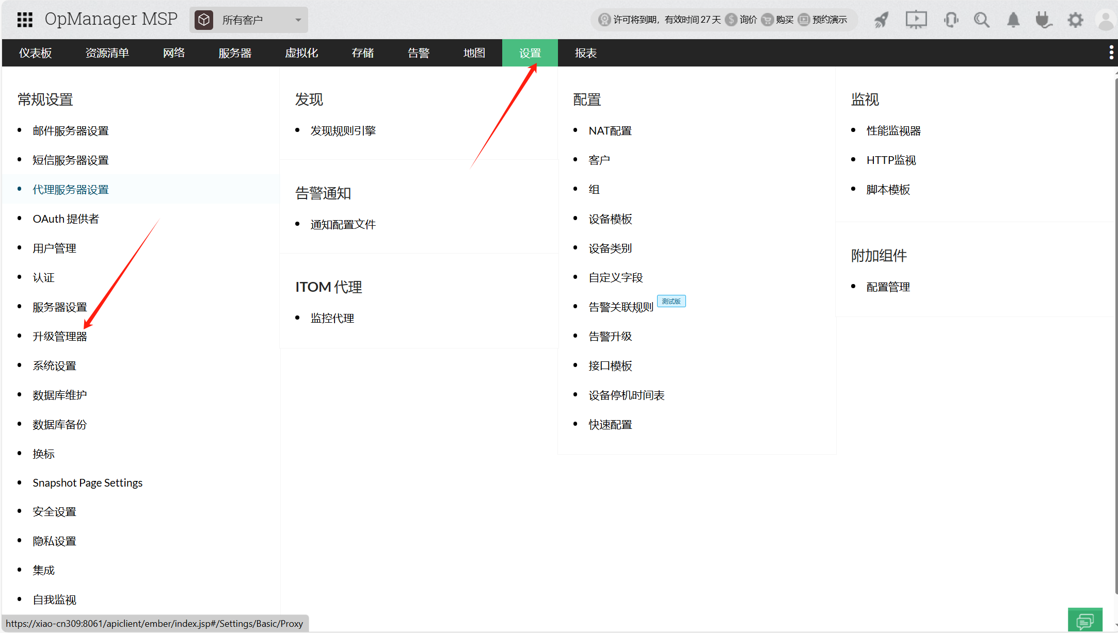Open the 报表 tab
The height and width of the screenshot is (633, 1118).
(x=585, y=53)
